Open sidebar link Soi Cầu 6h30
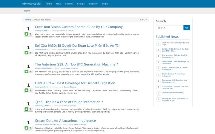The width and height of the screenshot is (215, 134). click(176, 50)
